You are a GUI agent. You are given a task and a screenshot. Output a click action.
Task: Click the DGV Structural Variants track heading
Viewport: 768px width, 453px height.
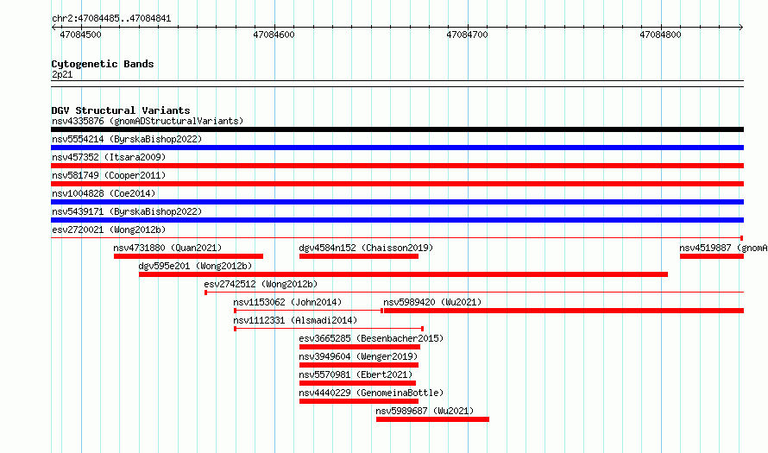point(121,110)
